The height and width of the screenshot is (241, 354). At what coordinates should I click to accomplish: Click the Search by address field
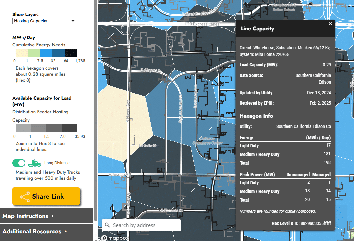click(145, 225)
